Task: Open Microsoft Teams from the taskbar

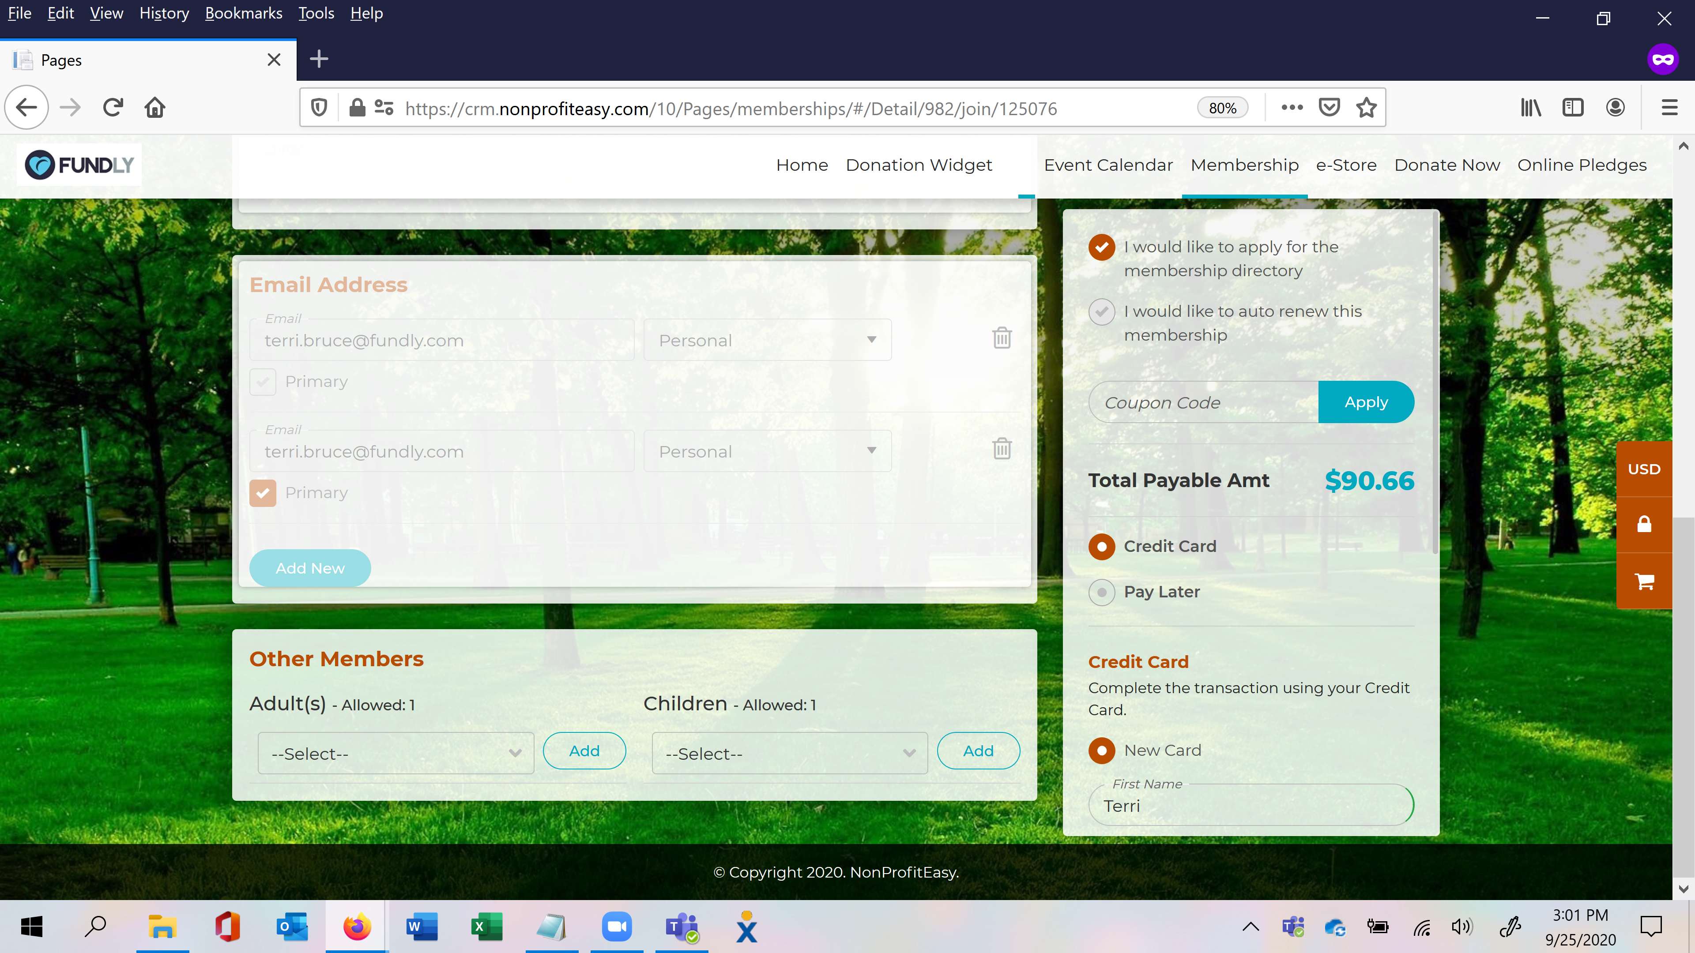Action: click(x=682, y=927)
